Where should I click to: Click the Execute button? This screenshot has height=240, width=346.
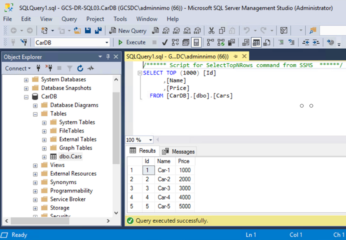click(132, 42)
